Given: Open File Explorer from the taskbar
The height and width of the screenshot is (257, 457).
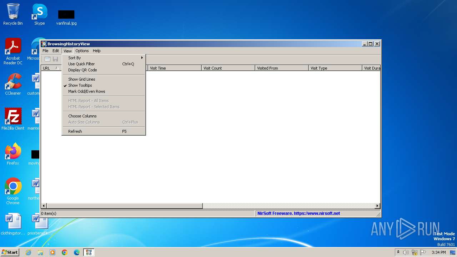Looking at the screenshot, I should click(40, 252).
